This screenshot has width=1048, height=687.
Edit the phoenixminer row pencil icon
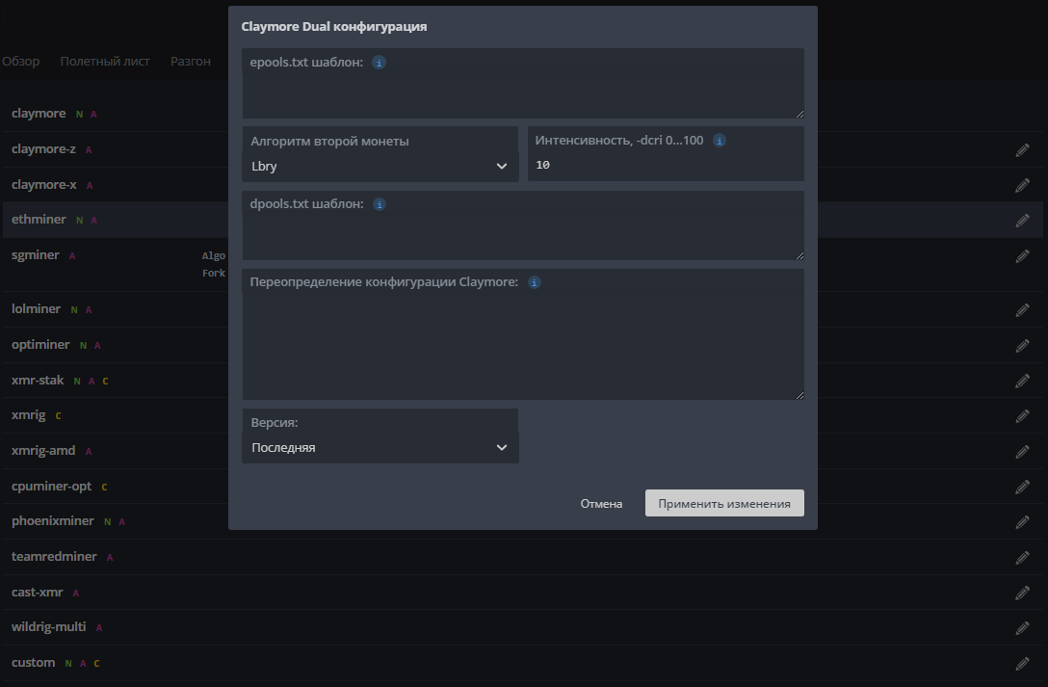tap(1022, 521)
